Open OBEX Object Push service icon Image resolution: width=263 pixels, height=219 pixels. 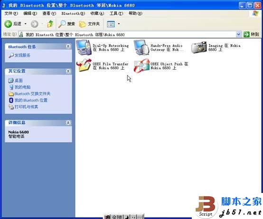click(x=142, y=65)
